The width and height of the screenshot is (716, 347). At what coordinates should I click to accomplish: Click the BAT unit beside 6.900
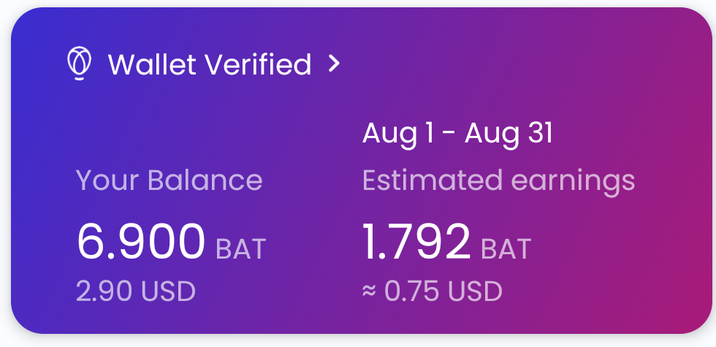pos(240,249)
